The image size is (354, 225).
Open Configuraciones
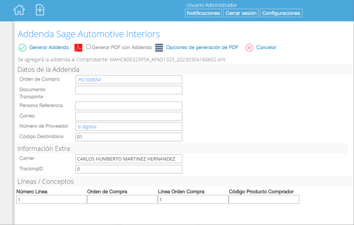[281, 13]
